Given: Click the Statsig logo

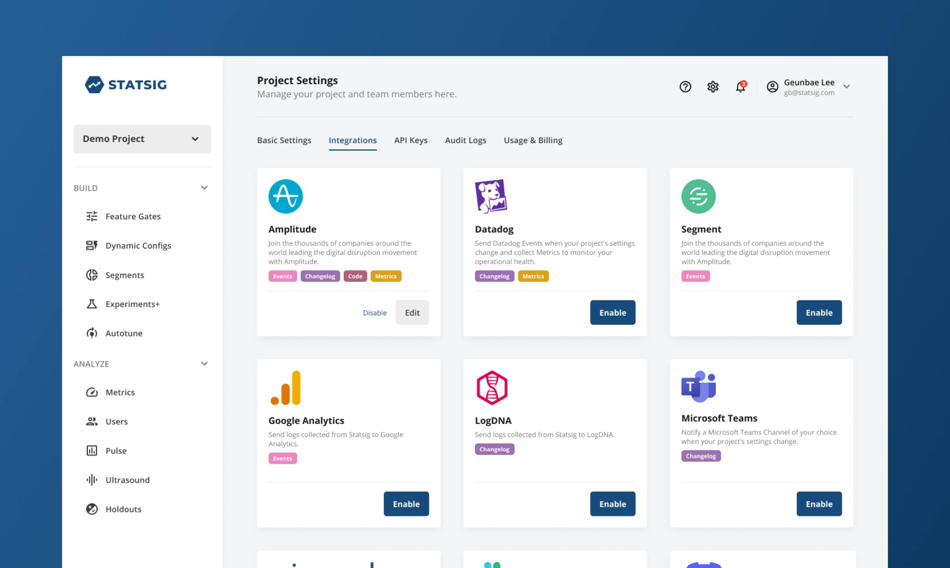Looking at the screenshot, I should (x=126, y=84).
